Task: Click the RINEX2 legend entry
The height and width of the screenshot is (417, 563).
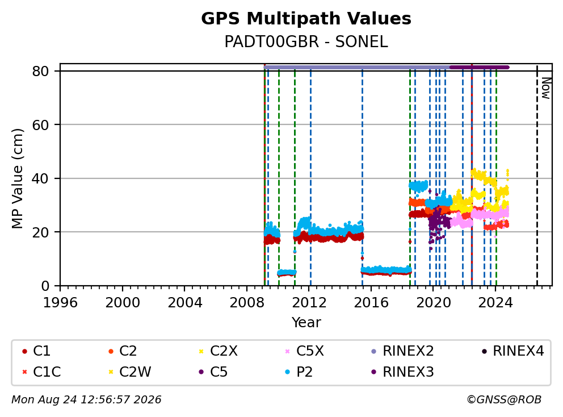Action: [x=402, y=351]
